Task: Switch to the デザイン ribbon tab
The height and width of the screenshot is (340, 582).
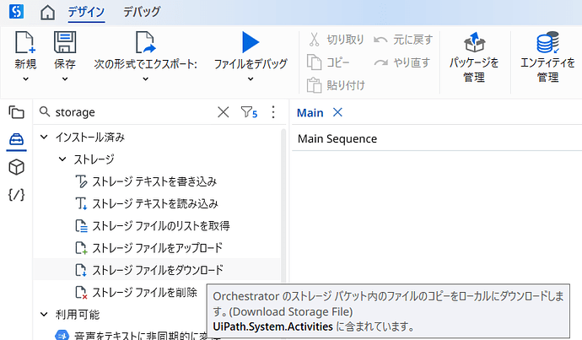Action: click(86, 12)
